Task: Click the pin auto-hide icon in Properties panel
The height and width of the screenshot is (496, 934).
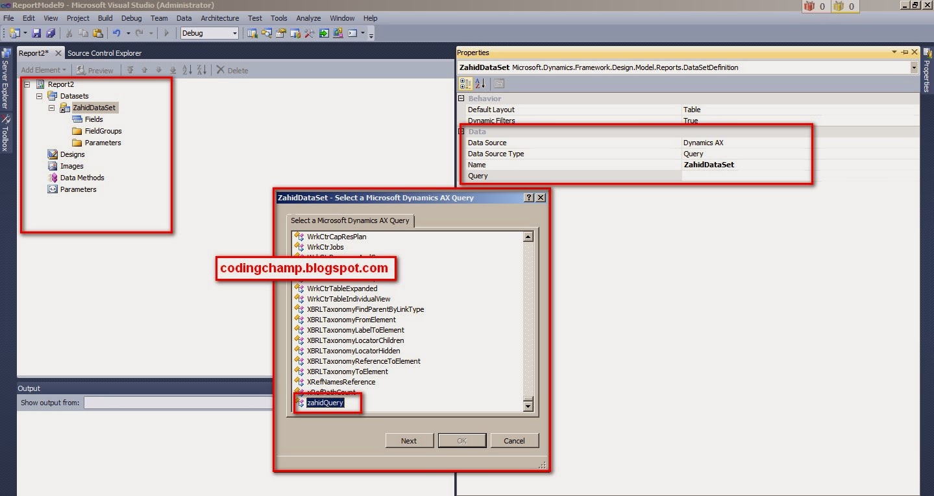Action: point(905,53)
